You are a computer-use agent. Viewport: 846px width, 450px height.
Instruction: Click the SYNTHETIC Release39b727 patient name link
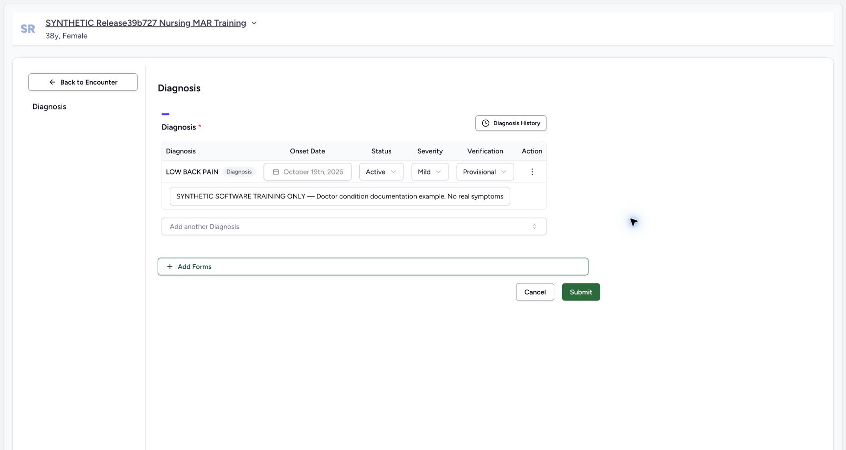146,23
